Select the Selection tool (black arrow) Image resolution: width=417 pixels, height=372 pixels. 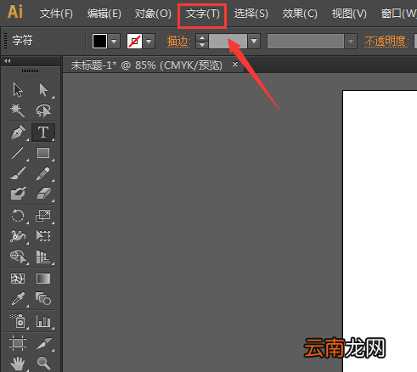(18, 90)
